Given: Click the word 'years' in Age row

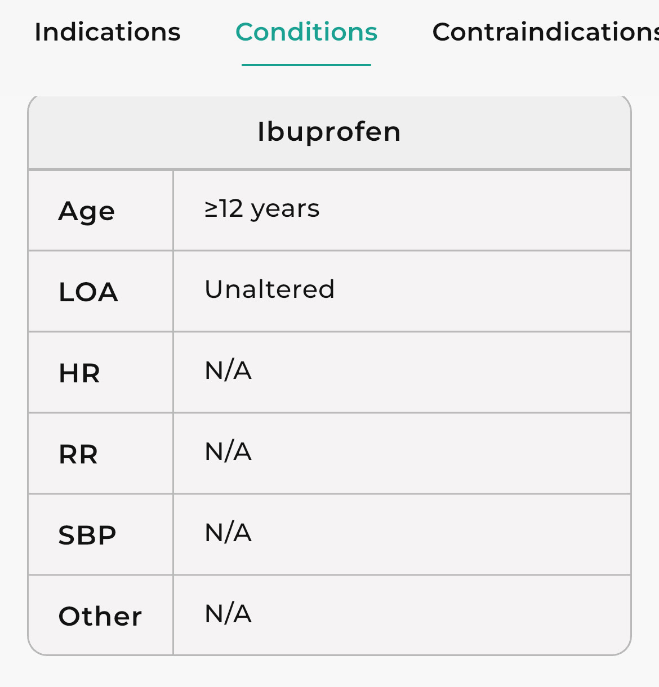Looking at the screenshot, I should click(x=285, y=210).
